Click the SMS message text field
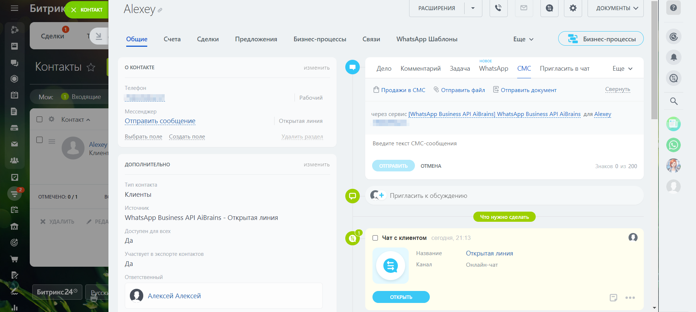Screen dimensions: 696x312 504,143
